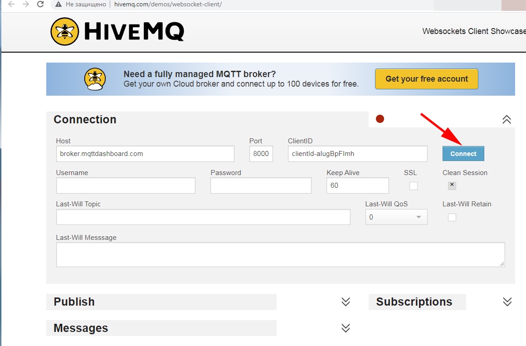The width and height of the screenshot is (526, 346).
Task: Reload the page with refresh icon
Action: 40,5
